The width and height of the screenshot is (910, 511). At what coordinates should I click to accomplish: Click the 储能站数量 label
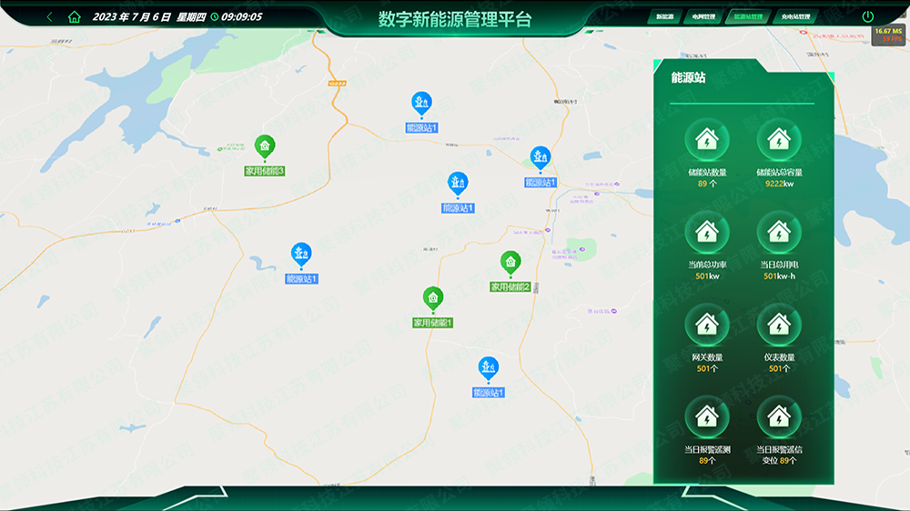707,172
